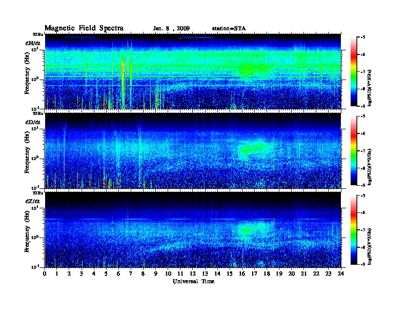
Task: Click hour '12' on the time axis
Action: click(193, 273)
